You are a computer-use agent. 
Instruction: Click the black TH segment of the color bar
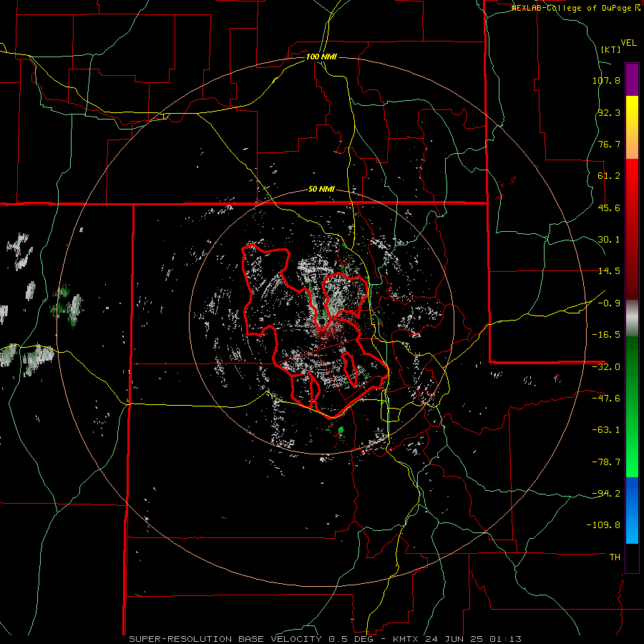tap(632, 557)
